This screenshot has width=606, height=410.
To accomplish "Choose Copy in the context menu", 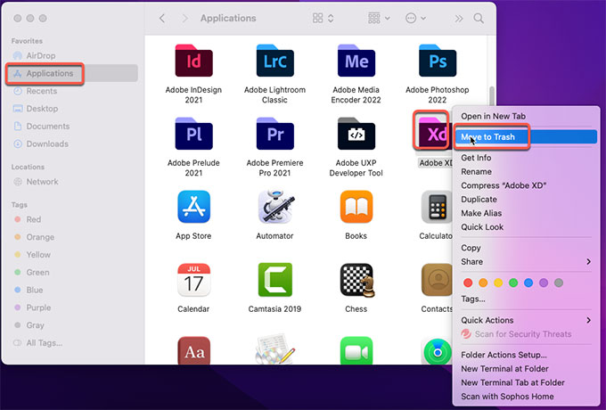I will (471, 248).
